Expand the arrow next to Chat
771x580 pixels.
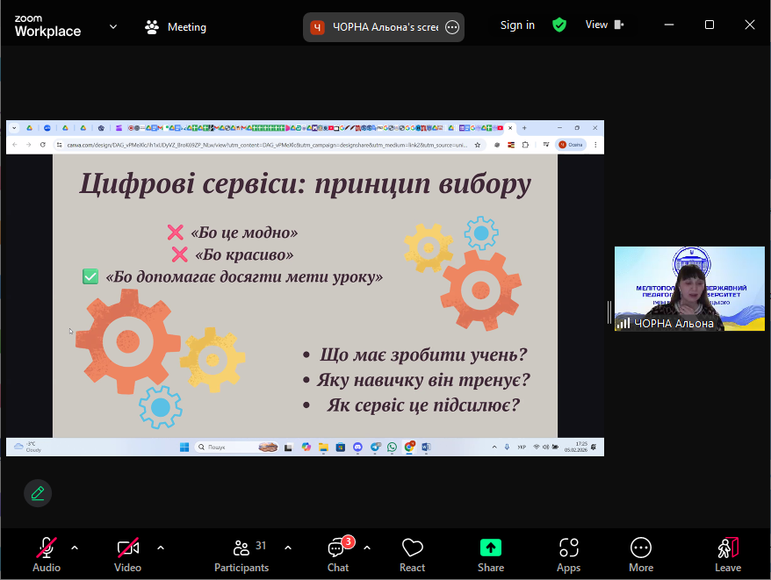367,548
